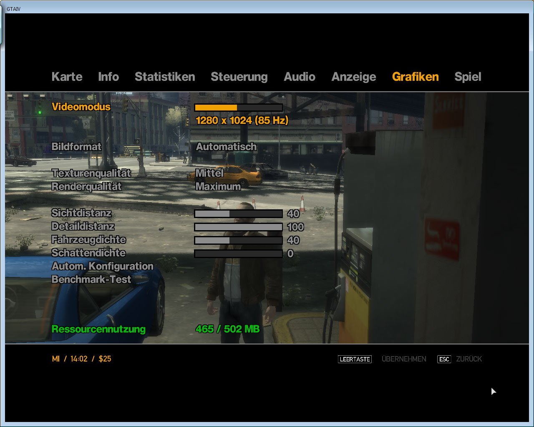The width and height of the screenshot is (534, 427).
Task: Switch to the Anzeige tab
Action: click(354, 77)
